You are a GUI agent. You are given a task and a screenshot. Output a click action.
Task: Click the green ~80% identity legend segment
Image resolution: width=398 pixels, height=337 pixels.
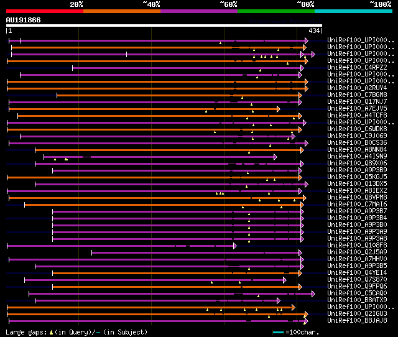(x=276, y=11)
